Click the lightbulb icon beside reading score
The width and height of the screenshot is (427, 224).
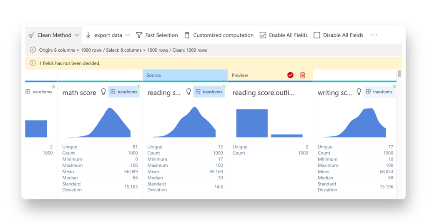click(188, 92)
